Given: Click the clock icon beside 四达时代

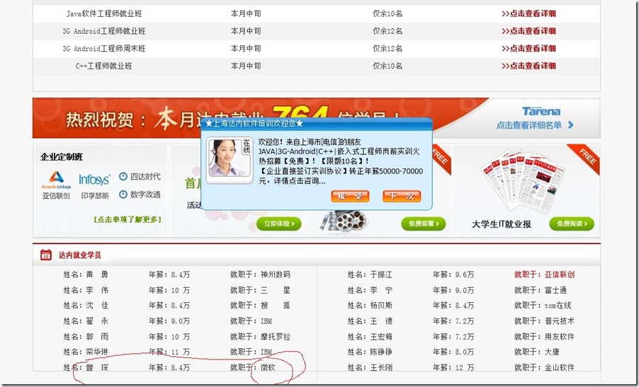Looking at the screenshot, I should (123, 176).
